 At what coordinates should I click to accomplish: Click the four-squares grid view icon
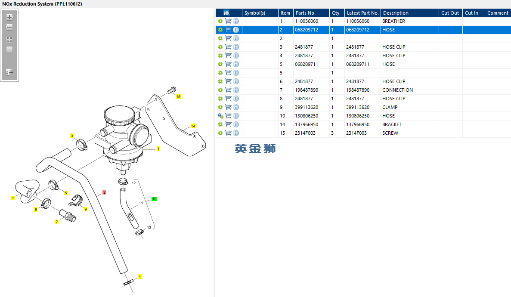(9, 39)
